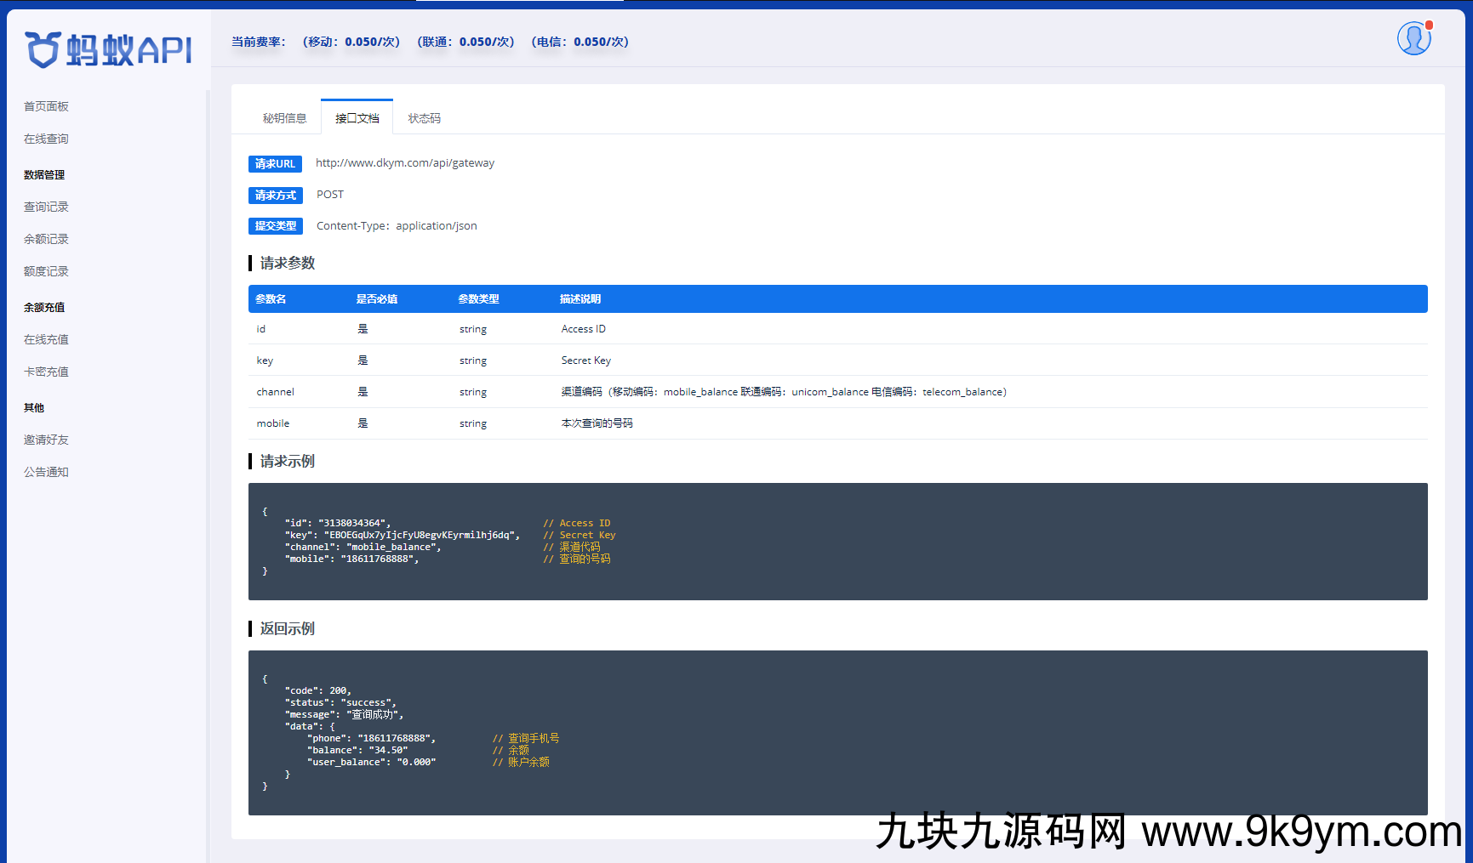Go to 在线充值 page
This screenshot has height=863, width=1473.
[x=46, y=339]
